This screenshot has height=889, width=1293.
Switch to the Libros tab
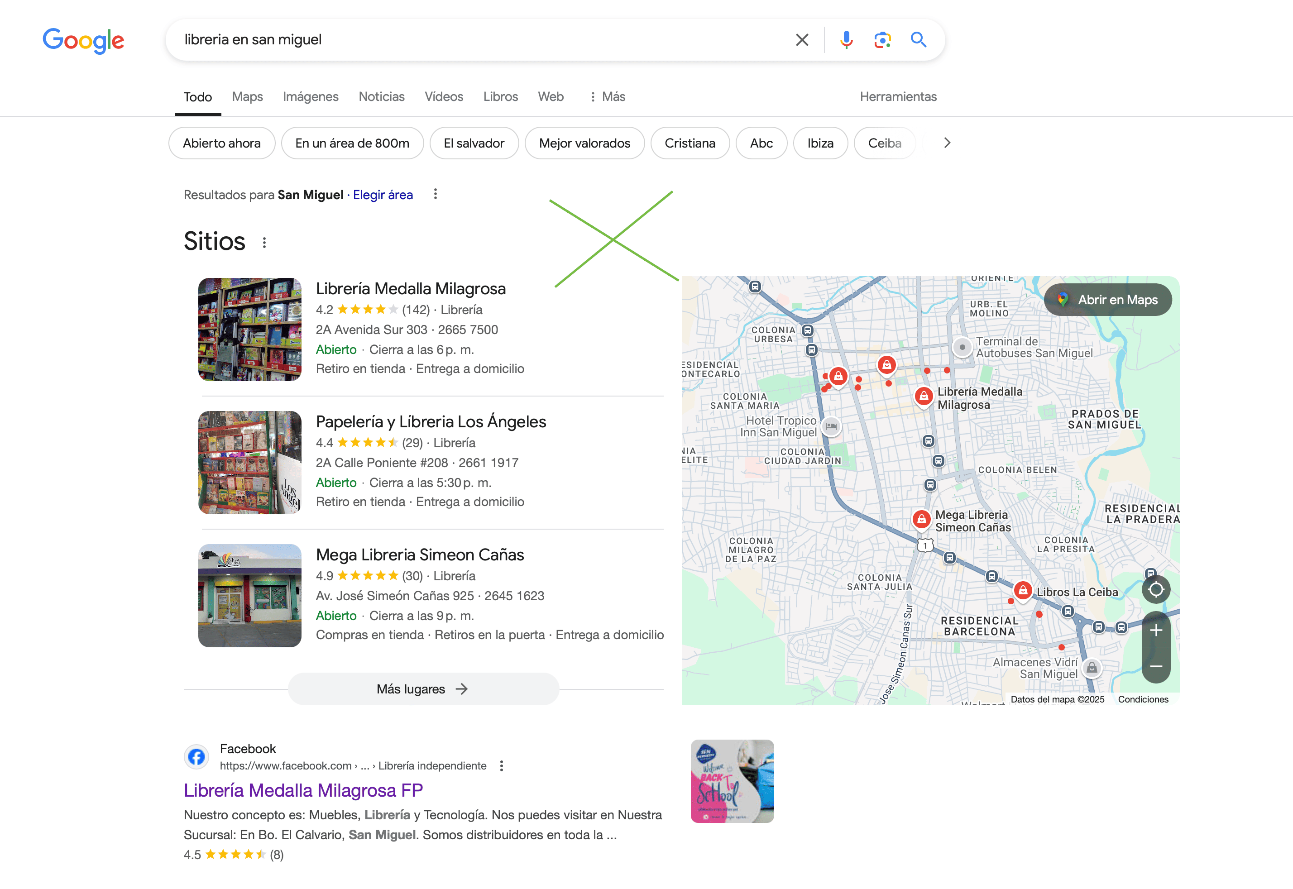(x=500, y=97)
